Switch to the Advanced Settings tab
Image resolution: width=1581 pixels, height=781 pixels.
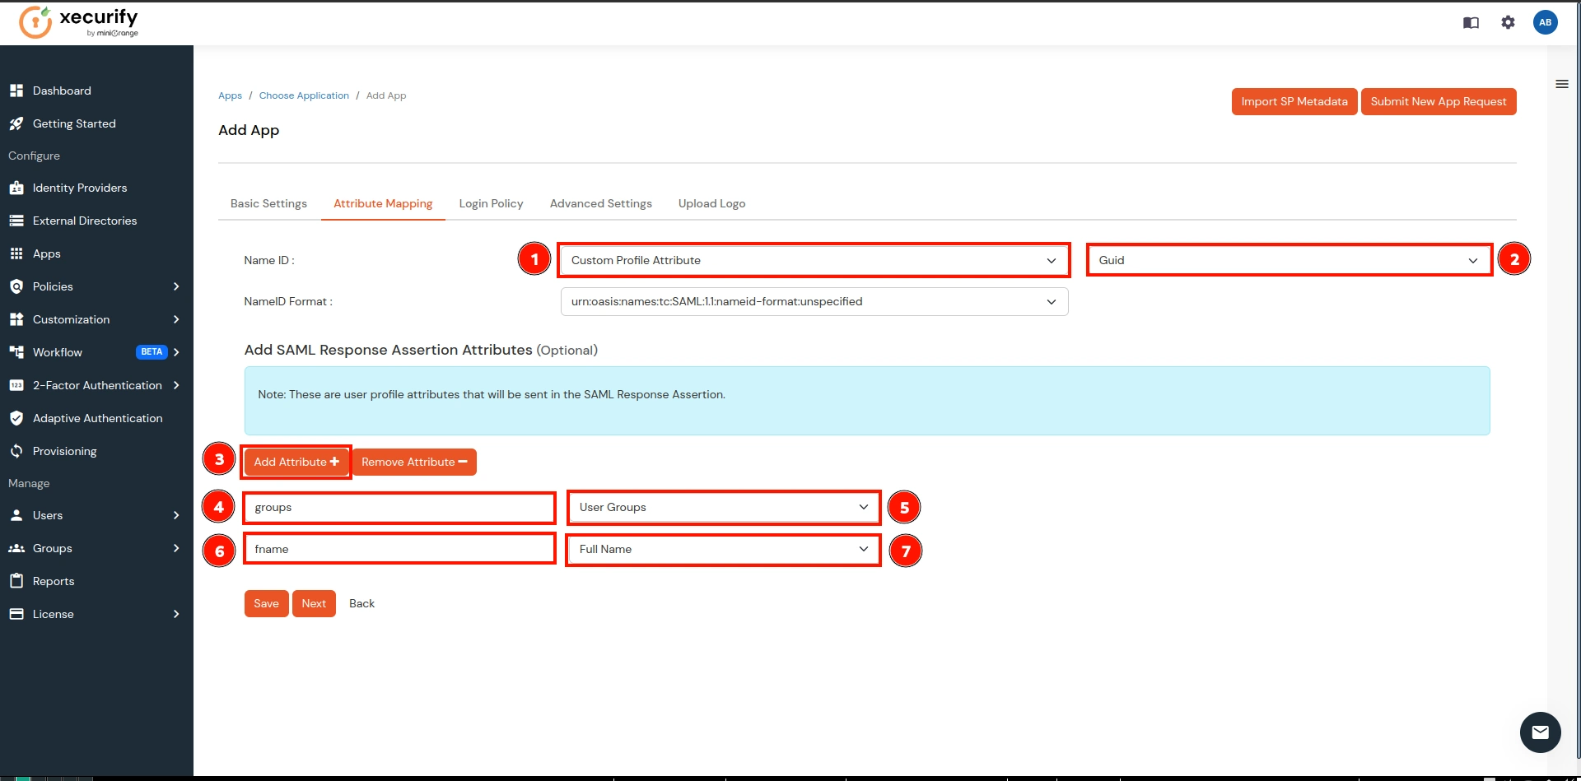600,203
